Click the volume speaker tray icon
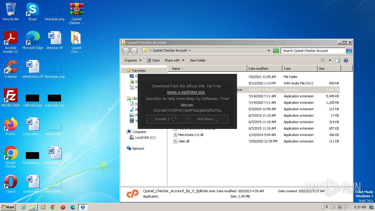The width and height of the screenshot is (375, 211). coord(333,207)
